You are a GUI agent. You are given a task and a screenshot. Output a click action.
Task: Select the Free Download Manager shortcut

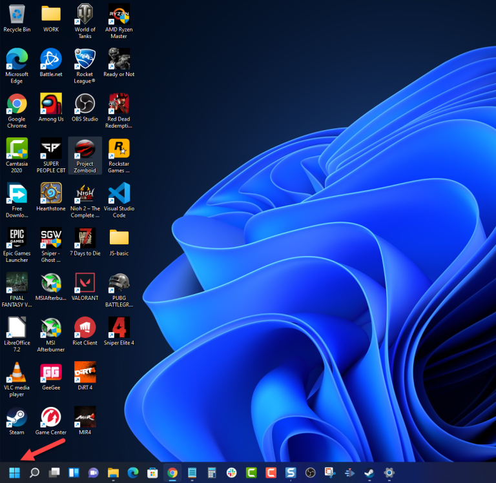17,201
